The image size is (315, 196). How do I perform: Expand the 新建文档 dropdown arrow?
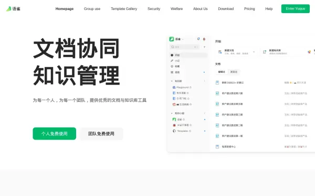point(254,52)
